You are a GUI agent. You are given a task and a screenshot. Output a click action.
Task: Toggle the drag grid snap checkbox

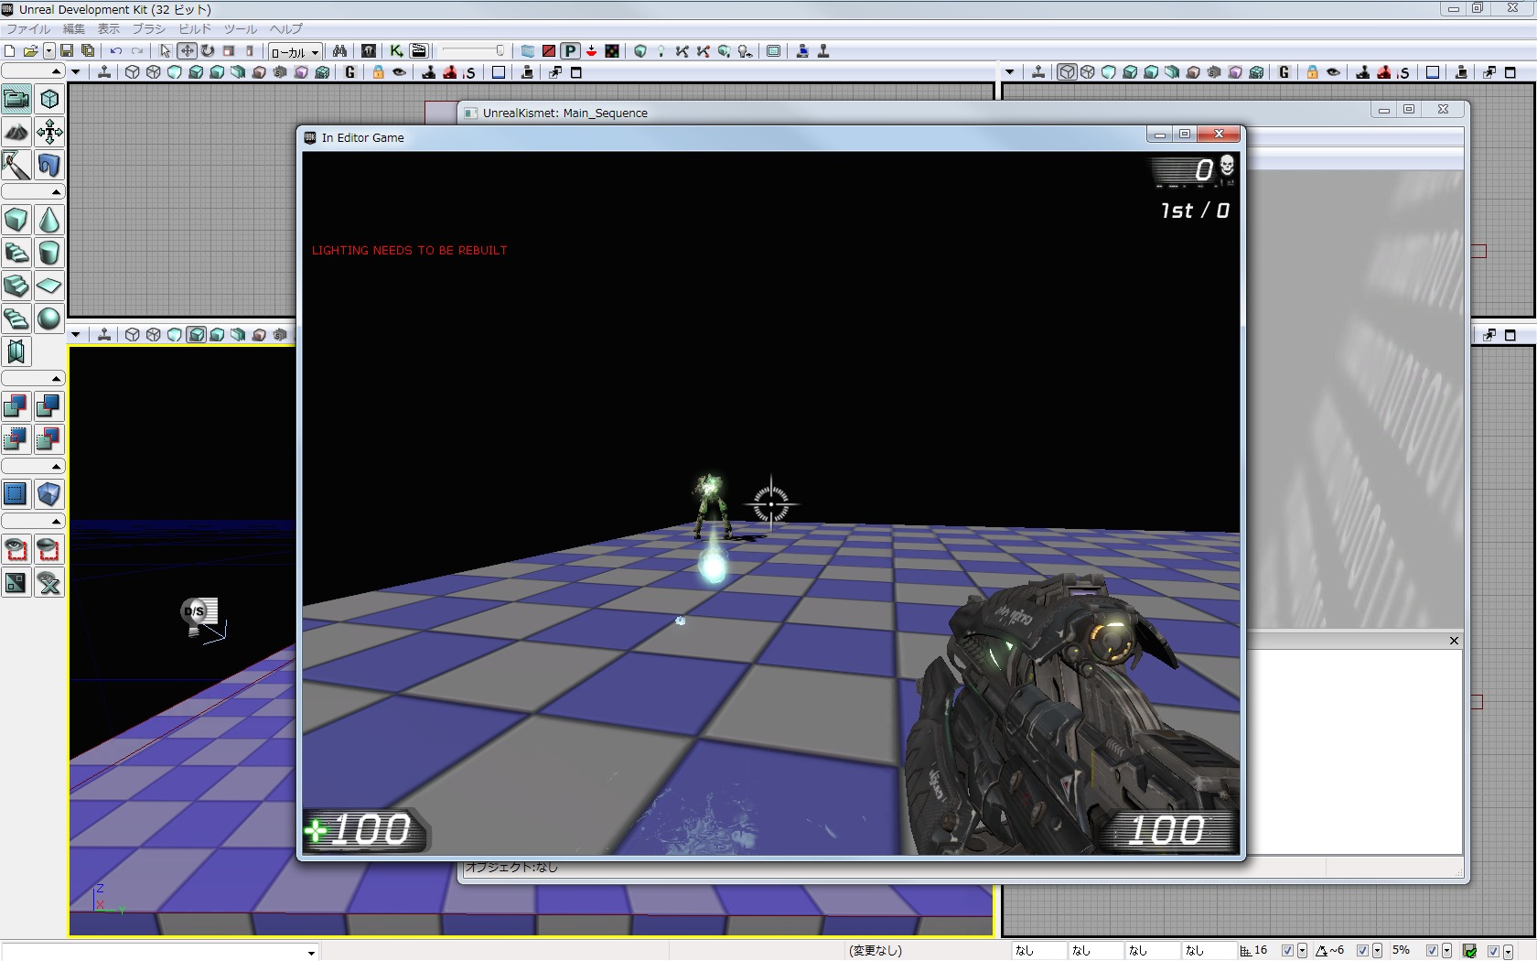point(1287,951)
